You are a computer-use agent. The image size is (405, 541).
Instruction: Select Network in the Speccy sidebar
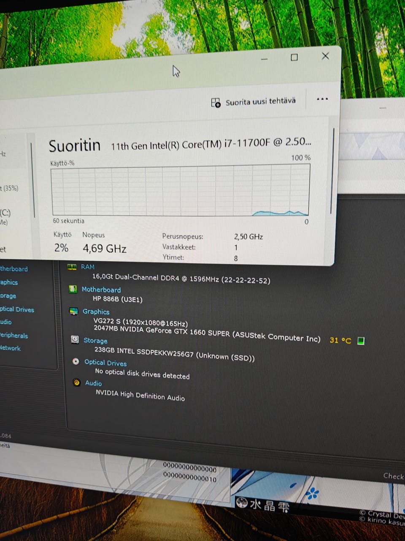coord(10,348)
